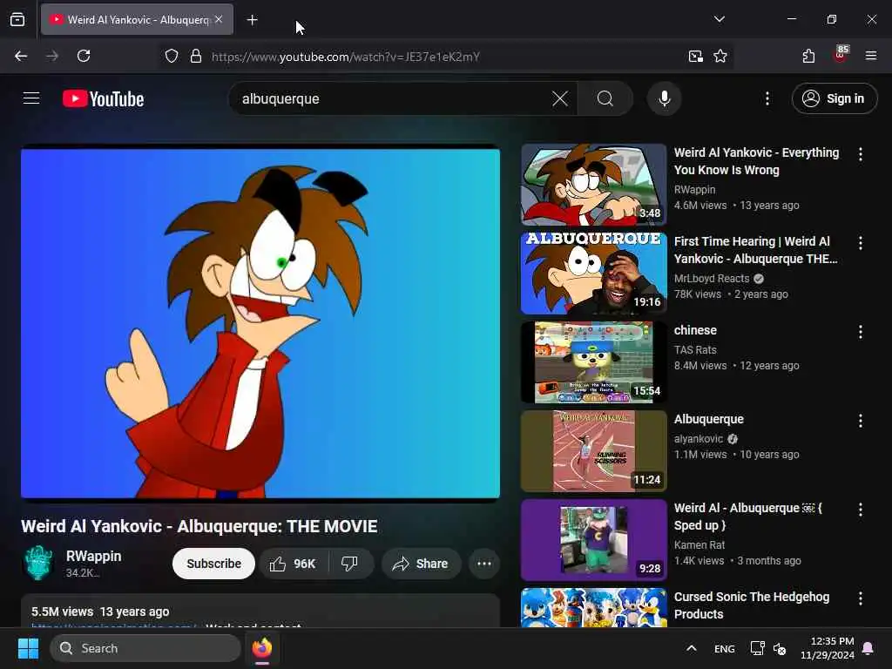
Task: Open notifications bell in taskbar
Action: click(868, 648)
